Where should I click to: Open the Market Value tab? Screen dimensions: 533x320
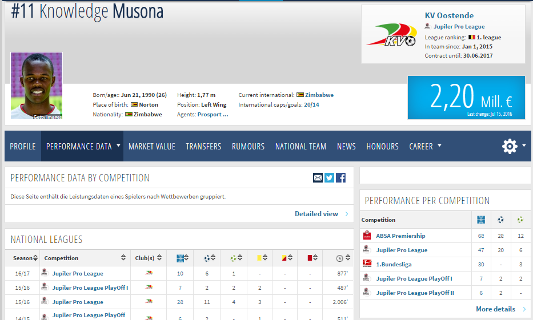152,146
